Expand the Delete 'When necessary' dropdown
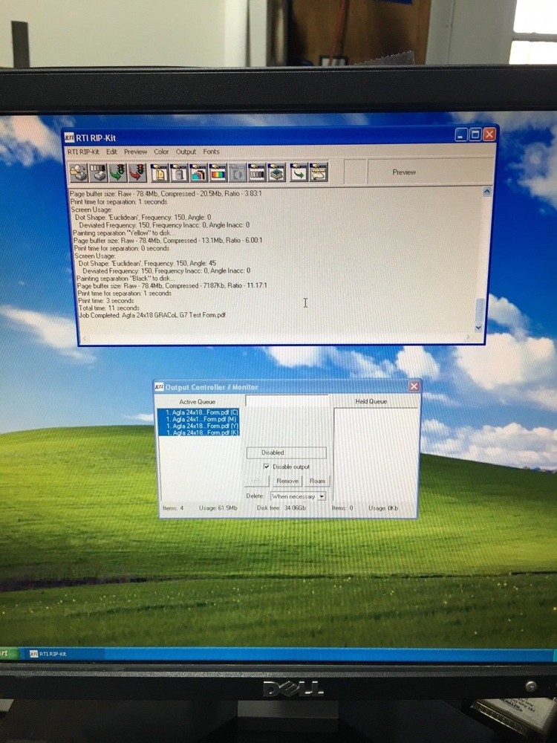 coord(321,496)
